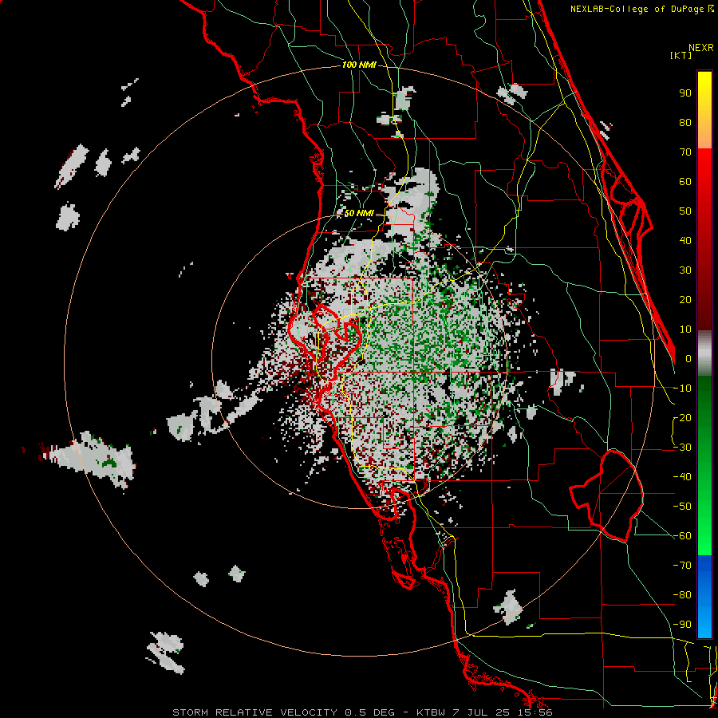Select the positive 70 kt scale label
The image size is (718, 718).
[685, 152]
